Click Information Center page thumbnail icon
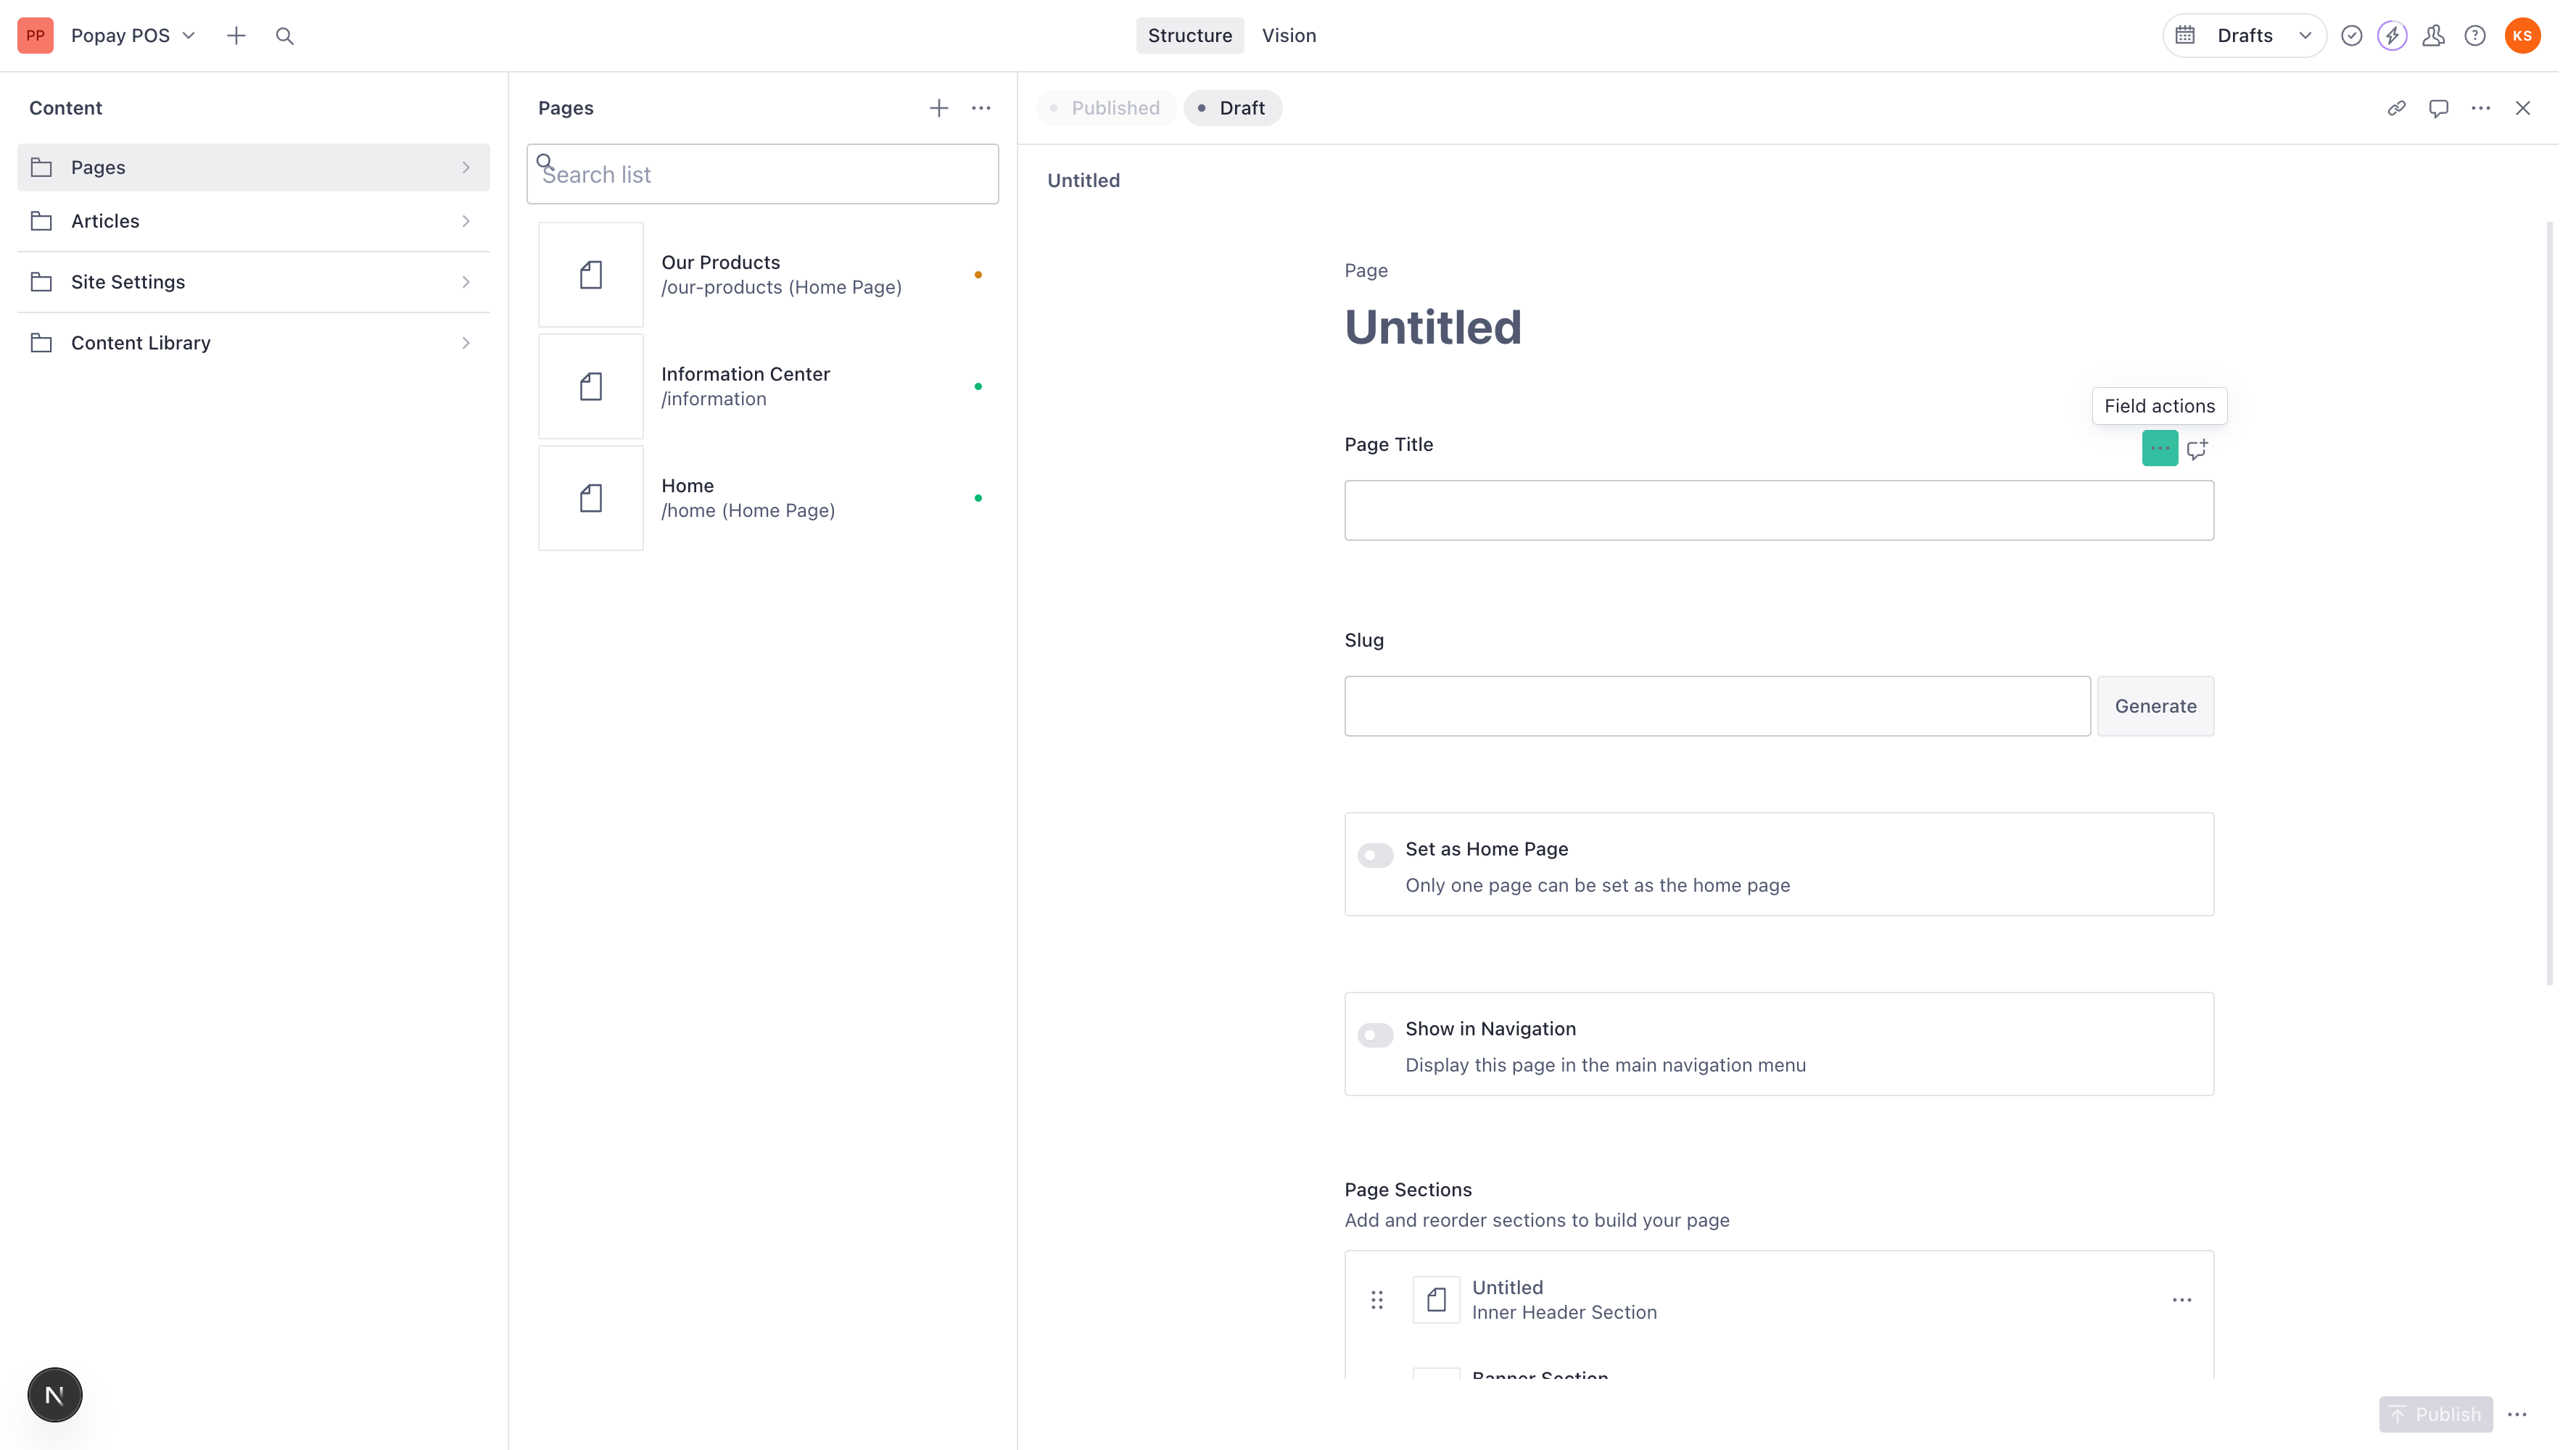Viewport: 2576px width, 1450px height. 591,386
